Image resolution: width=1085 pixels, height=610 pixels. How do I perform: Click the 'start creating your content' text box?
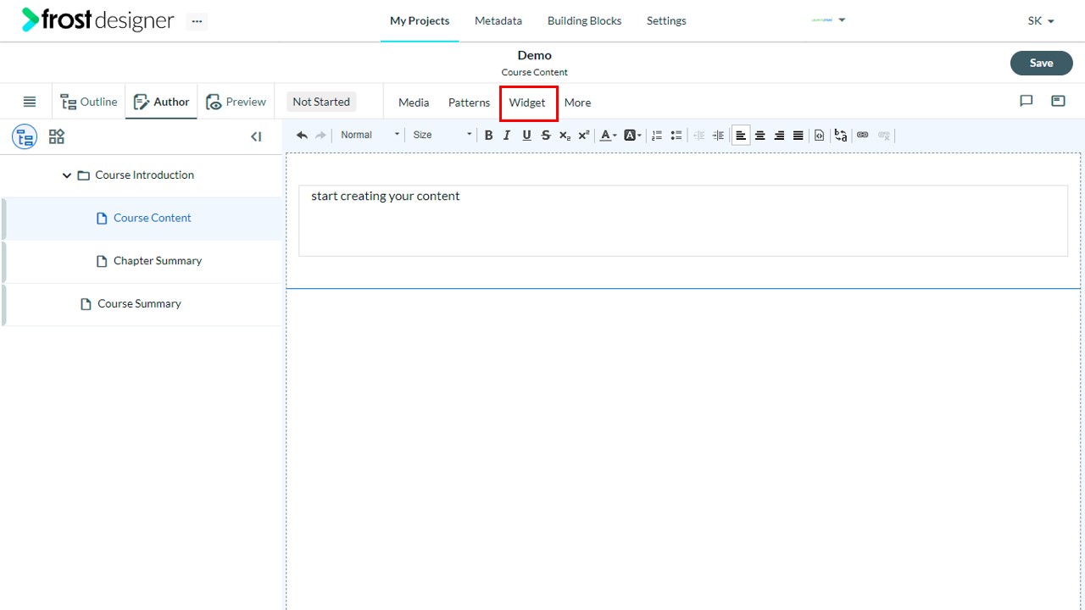coord(683,220)
